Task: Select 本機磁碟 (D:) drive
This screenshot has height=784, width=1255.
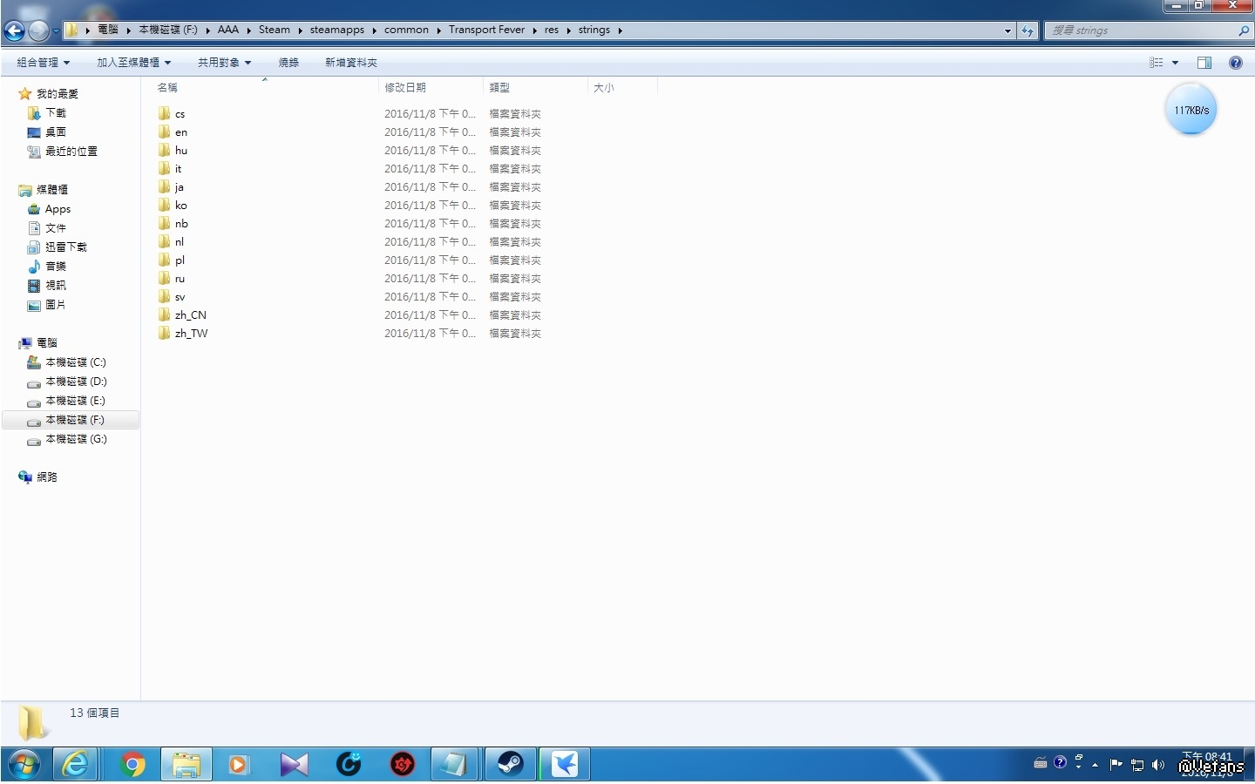Action: point(75,382)
